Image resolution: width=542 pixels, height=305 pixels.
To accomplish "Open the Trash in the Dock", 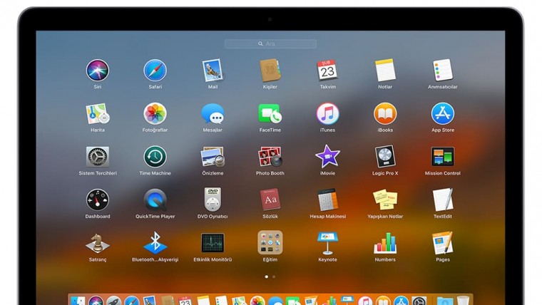I will pos(463,301).
